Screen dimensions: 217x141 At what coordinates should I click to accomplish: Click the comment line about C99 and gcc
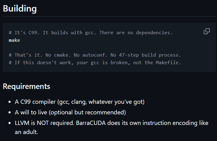click(x=91, y=33)
